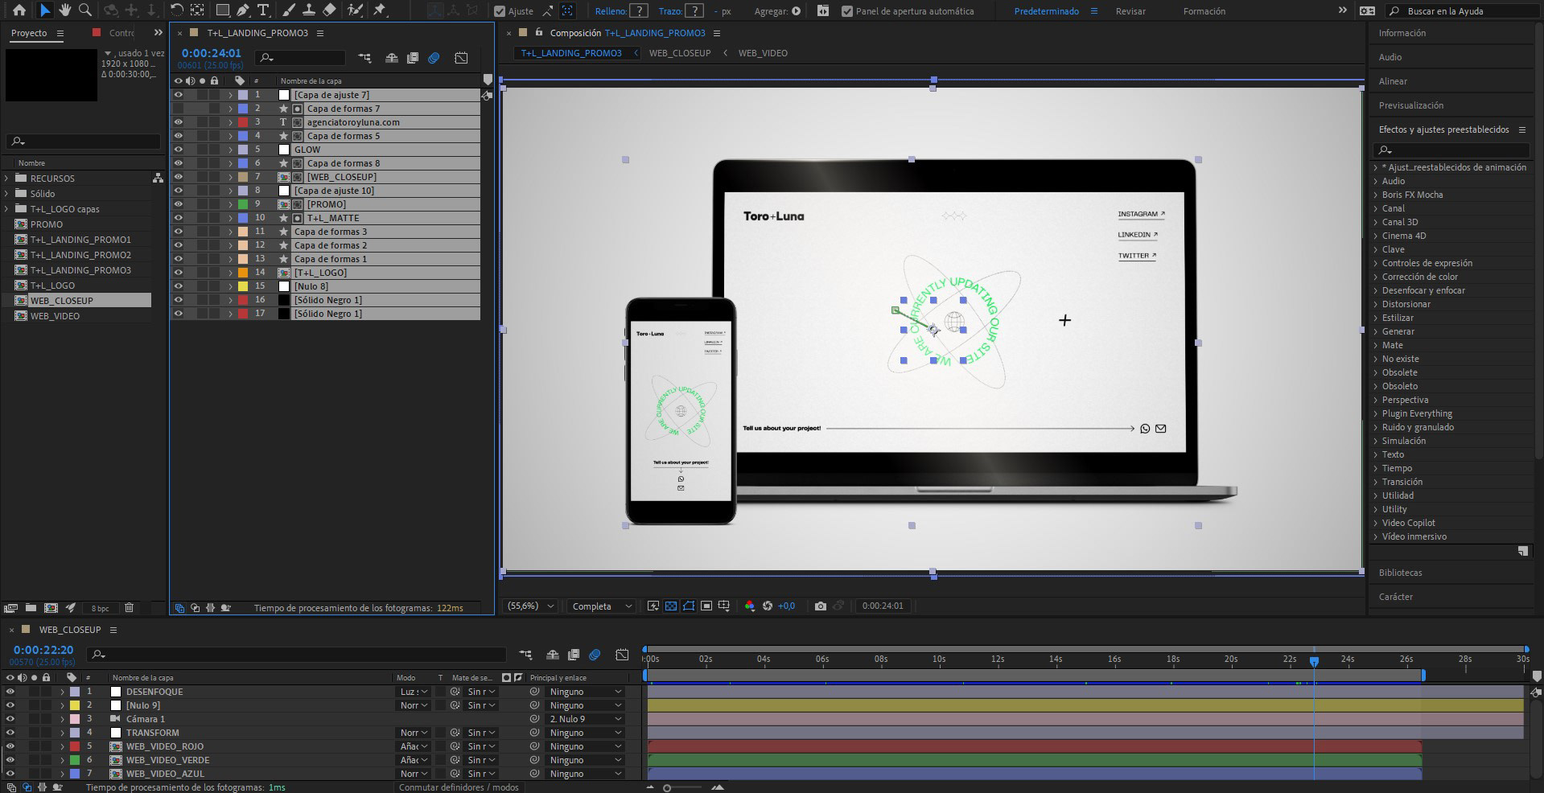Open the Información panel
Image resolution: width=1544 pixels, height=793 pixels.
[1402, 33]
